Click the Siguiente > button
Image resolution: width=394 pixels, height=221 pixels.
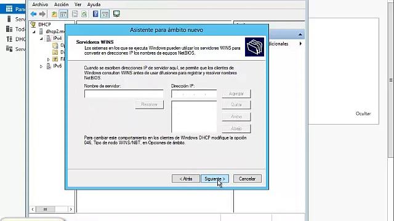(x=215, y=179)
